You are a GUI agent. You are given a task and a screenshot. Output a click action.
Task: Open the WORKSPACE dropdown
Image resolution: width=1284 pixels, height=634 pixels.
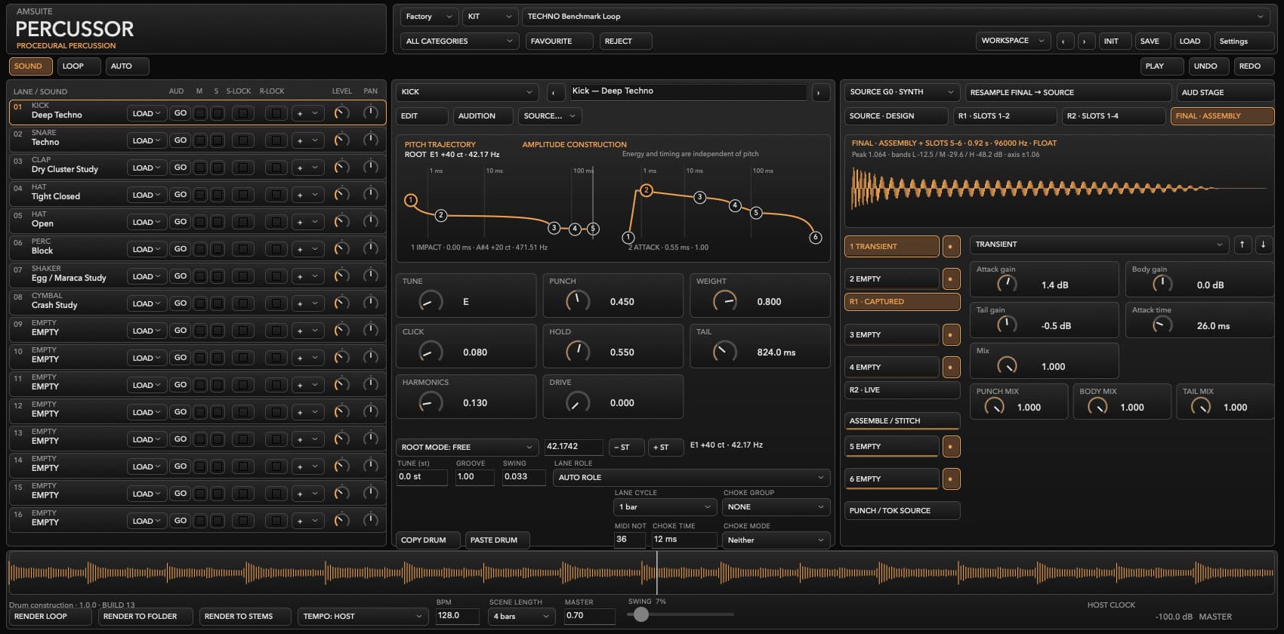1013,41
